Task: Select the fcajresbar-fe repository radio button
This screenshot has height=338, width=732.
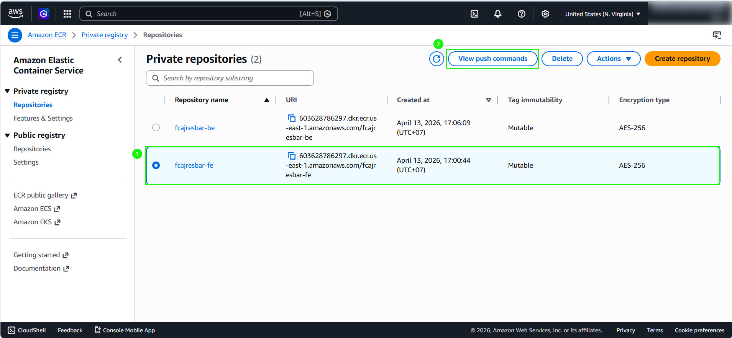Action: click(156, 165)
